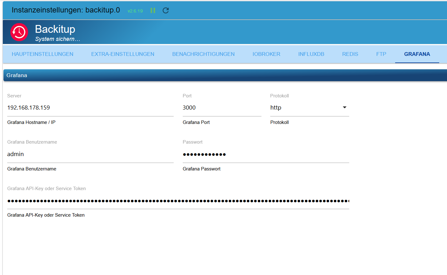This screenshot has height=275, width=447.
Task: Click the 'Grafana Passwort' helper text
Action: click(201, 169)
